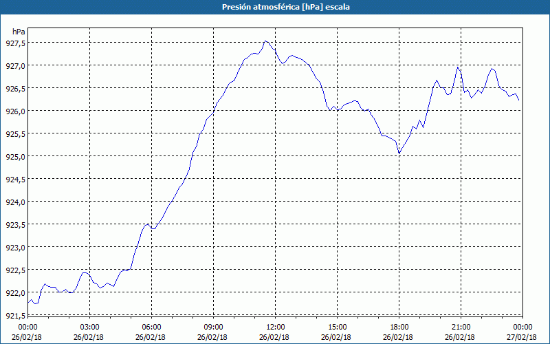Image resolution: width=550 pixels, height=344 pixels.
Task: Click the 926,5 axis value
Action: point(15,88)
